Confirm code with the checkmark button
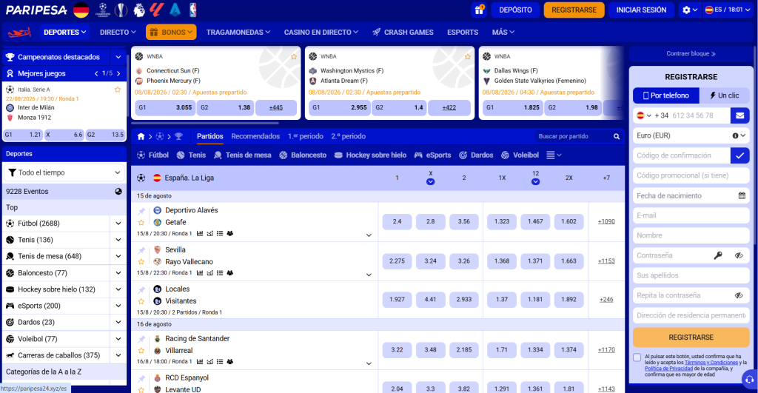 739,155
